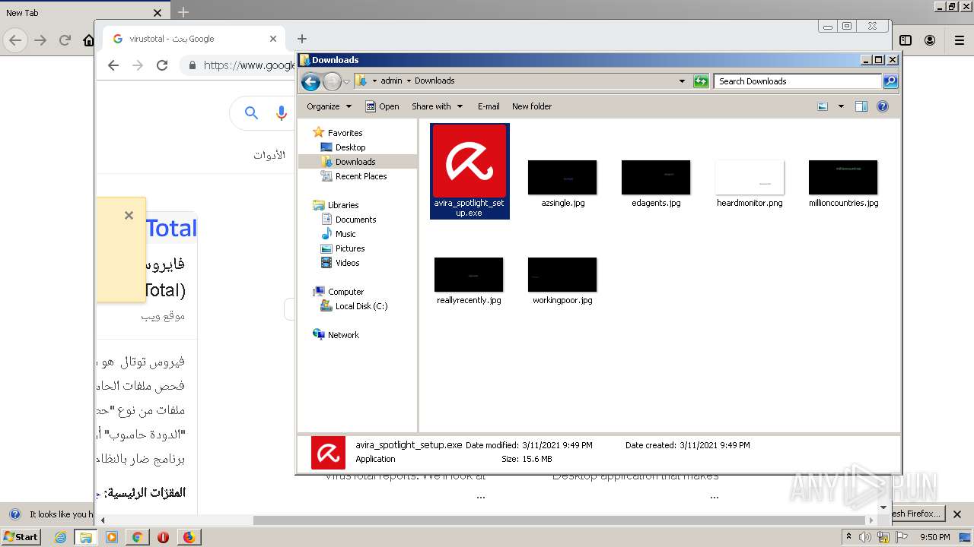
Task: Click the taskbar clock showing 9:50 PM
Action: click(x=934, y=537)
